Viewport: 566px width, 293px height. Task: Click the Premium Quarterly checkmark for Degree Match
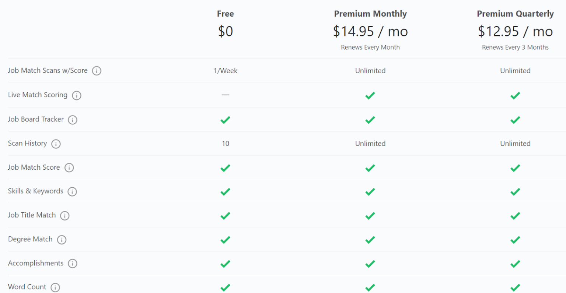coord(515,240)
